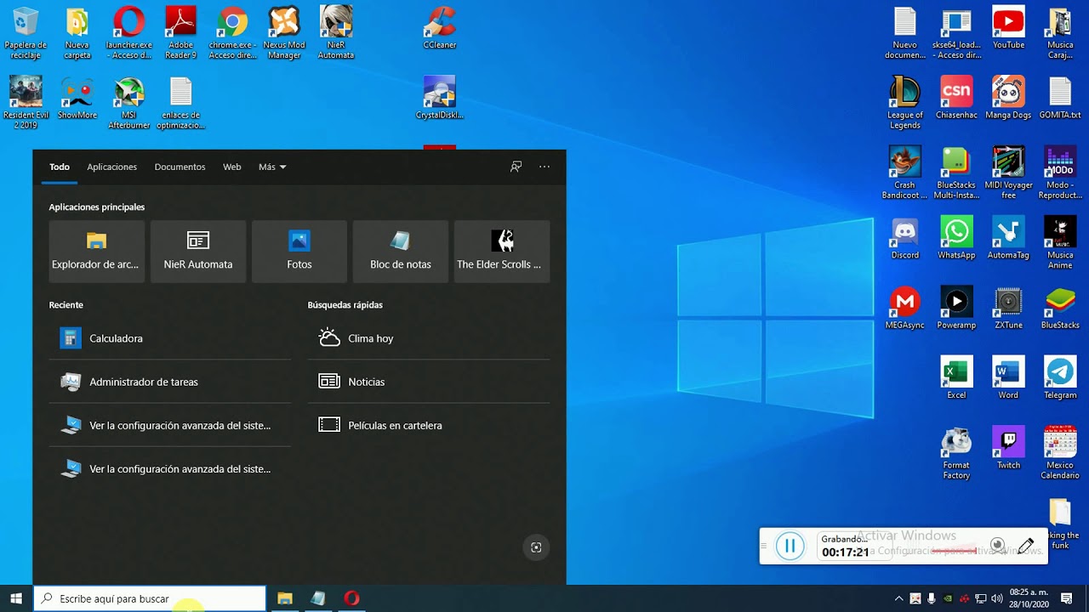Open the search panel options (three dots)

point(544,167)
